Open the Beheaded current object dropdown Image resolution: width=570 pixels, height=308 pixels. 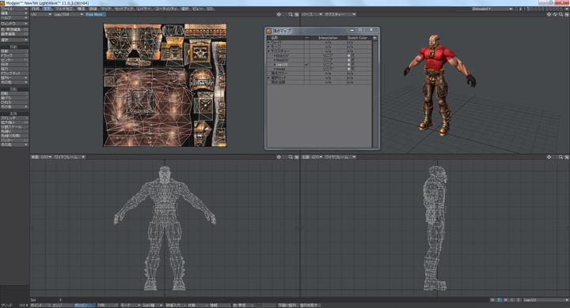pyautogui.click(x=492, y=9)
